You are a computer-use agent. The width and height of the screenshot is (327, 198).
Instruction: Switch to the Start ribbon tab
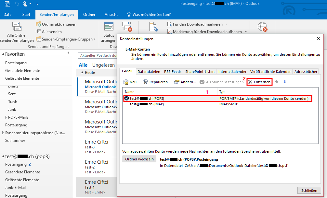[26, 15]
